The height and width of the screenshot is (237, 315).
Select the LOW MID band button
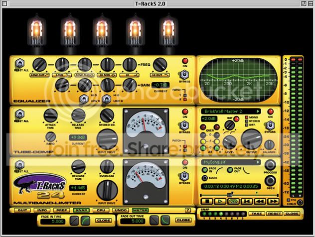pyautogui.click(x=85, y=75)
